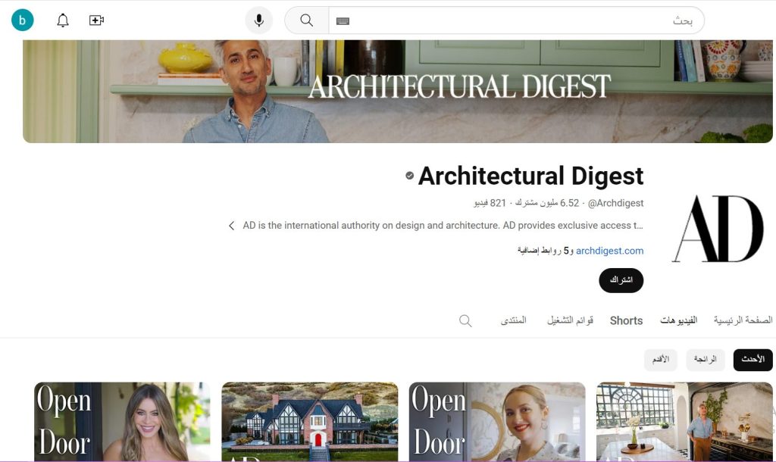Viewport: 776px width, 462px height.
Task: Go to the channel home tab
Action: pyautogui.click(x=743, y=321)
